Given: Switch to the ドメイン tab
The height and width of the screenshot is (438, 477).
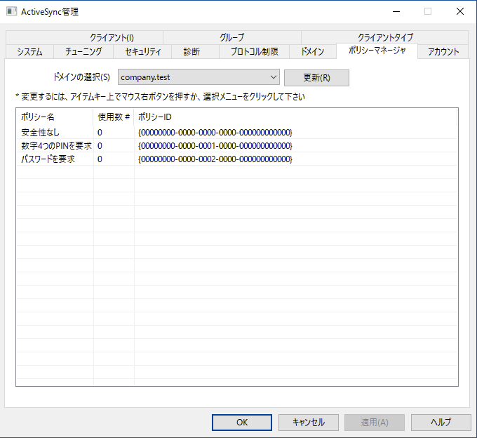Looking at the screenshot, I should (x=312, y=51).
